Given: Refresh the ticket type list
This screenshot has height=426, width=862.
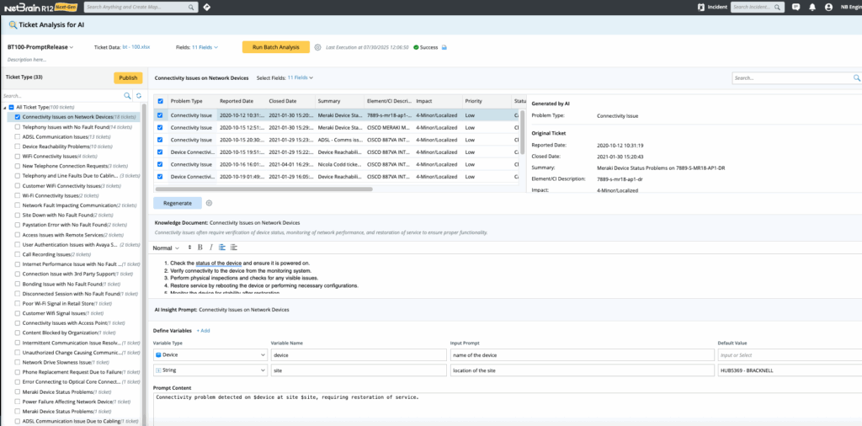Looking at the screenshot, I should (x=139, y=96).
